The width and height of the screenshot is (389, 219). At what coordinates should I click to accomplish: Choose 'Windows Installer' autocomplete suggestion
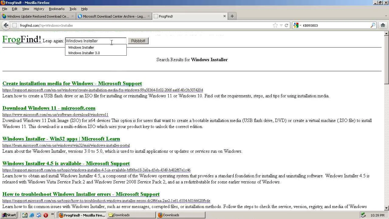point(96,47)
